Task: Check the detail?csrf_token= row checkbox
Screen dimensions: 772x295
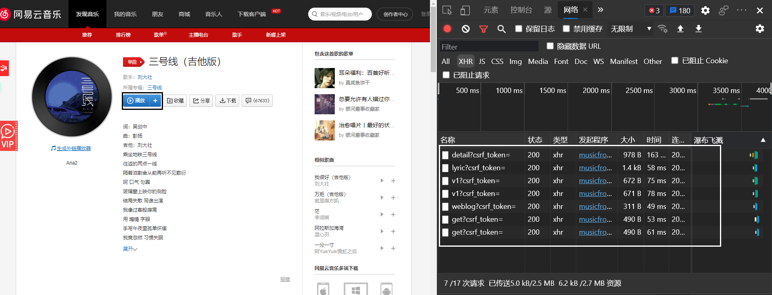Action: click(445, 155)
